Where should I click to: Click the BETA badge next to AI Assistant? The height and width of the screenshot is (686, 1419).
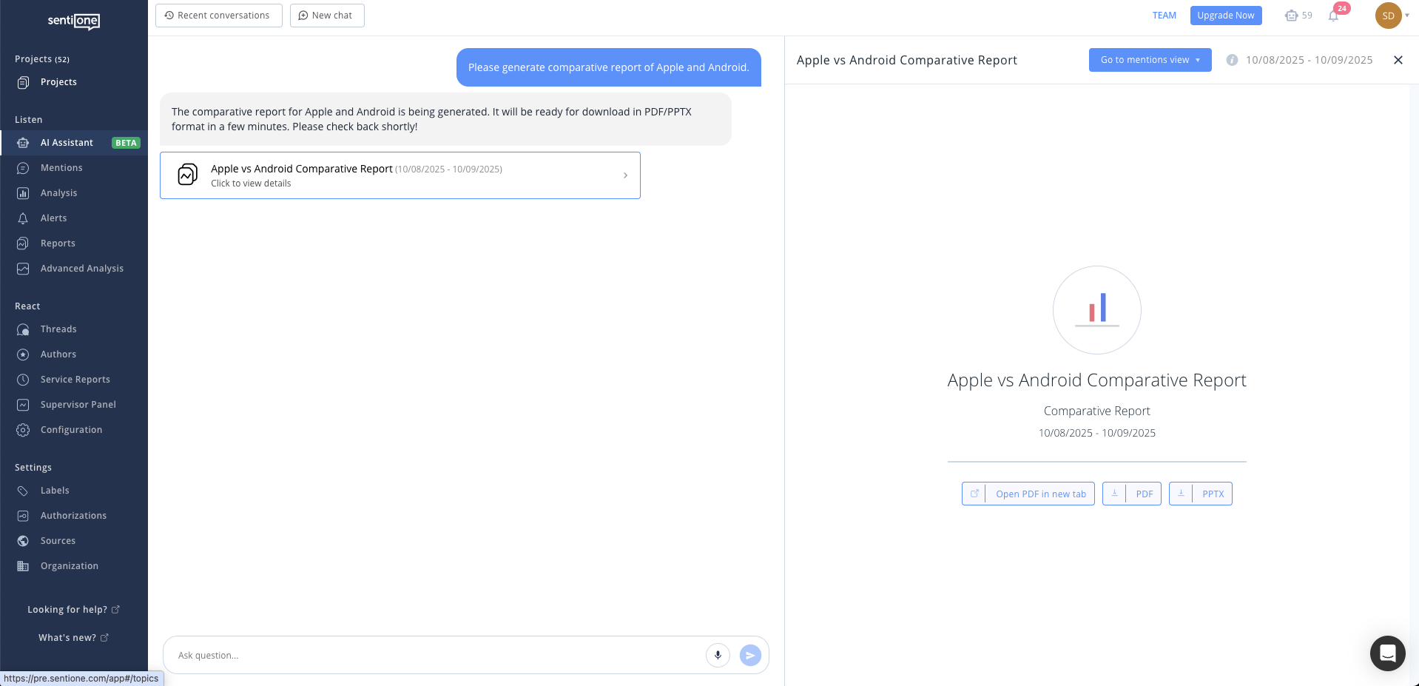(126, 143)
